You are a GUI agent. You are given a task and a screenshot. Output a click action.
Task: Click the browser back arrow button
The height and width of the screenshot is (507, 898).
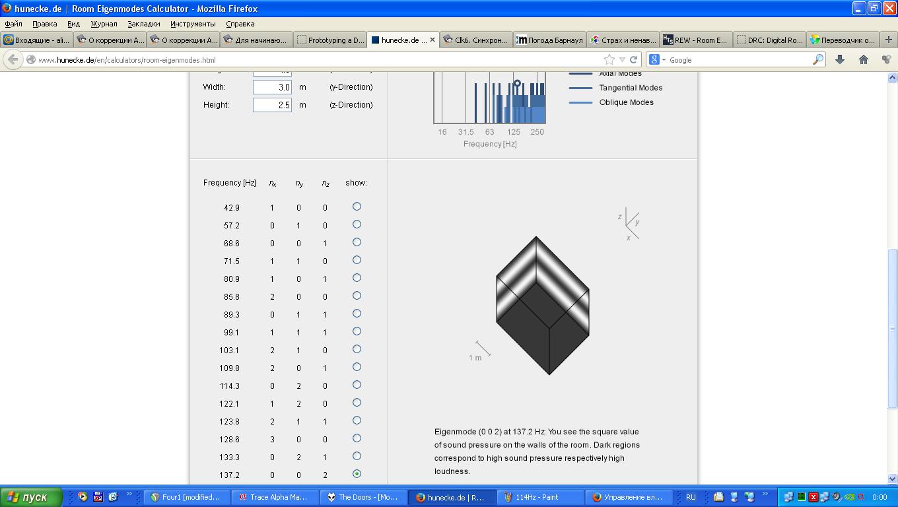[13, 59]
